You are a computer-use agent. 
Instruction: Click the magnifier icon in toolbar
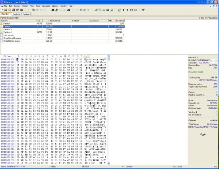(x=111, y=10)
